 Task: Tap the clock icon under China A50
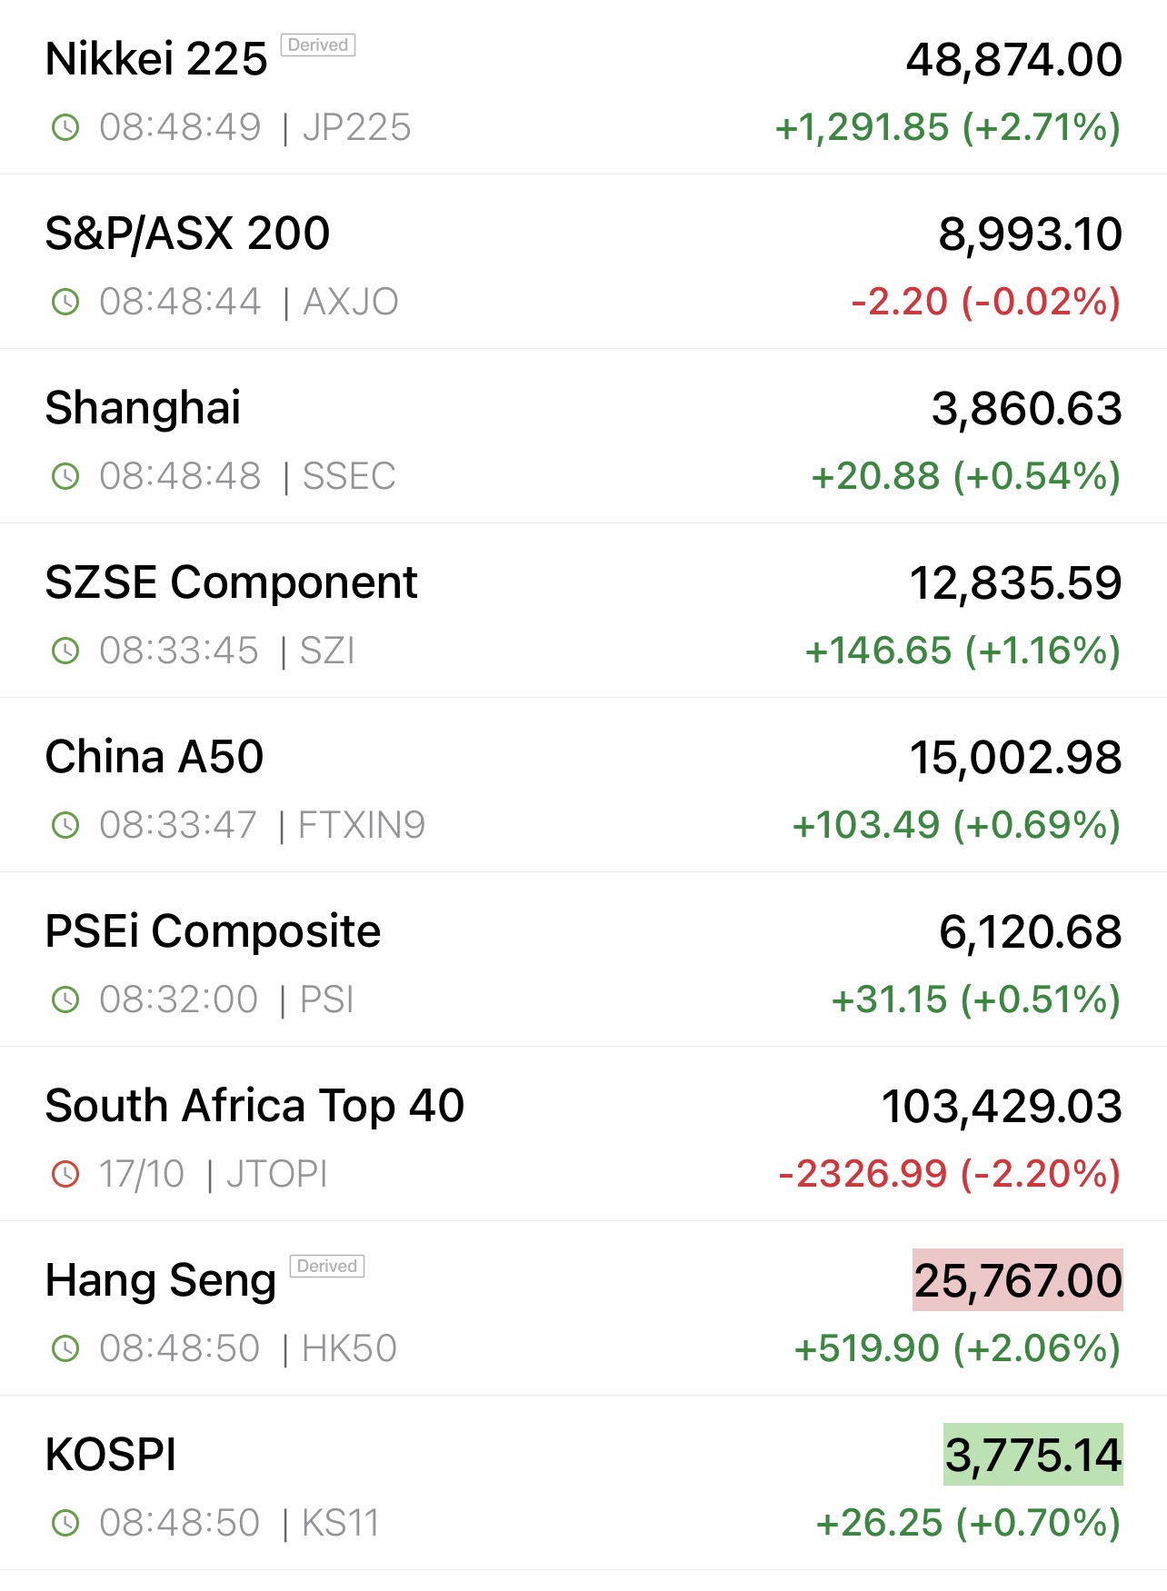coord(65,826)
